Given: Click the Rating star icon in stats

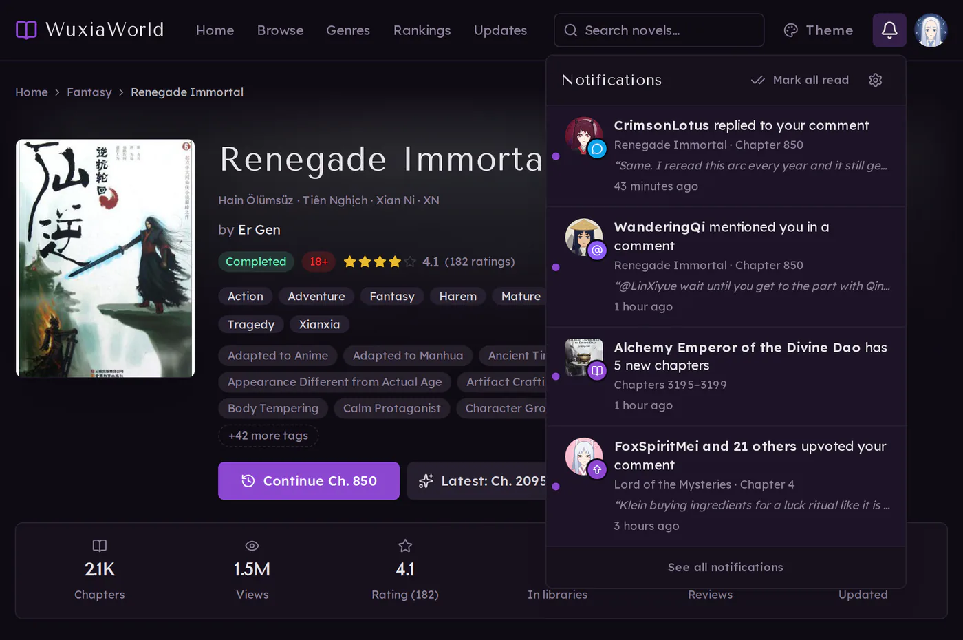Looking at the screenshot, I should point(405,546).
